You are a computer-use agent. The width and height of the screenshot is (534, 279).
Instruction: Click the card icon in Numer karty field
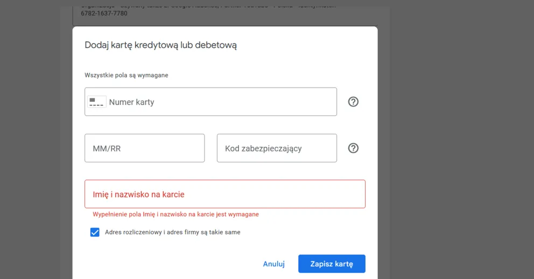pos(97,102)
